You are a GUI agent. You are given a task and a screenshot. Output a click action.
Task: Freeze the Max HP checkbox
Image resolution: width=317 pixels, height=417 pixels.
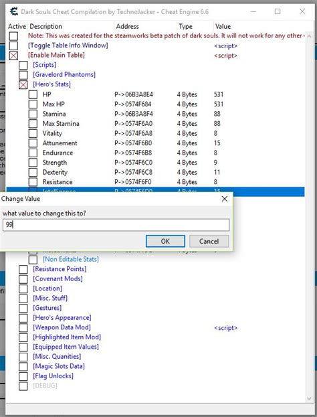(x=33, y=104)
